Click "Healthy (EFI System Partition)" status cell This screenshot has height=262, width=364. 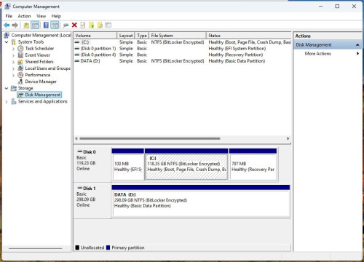click(x=237, y=49)
